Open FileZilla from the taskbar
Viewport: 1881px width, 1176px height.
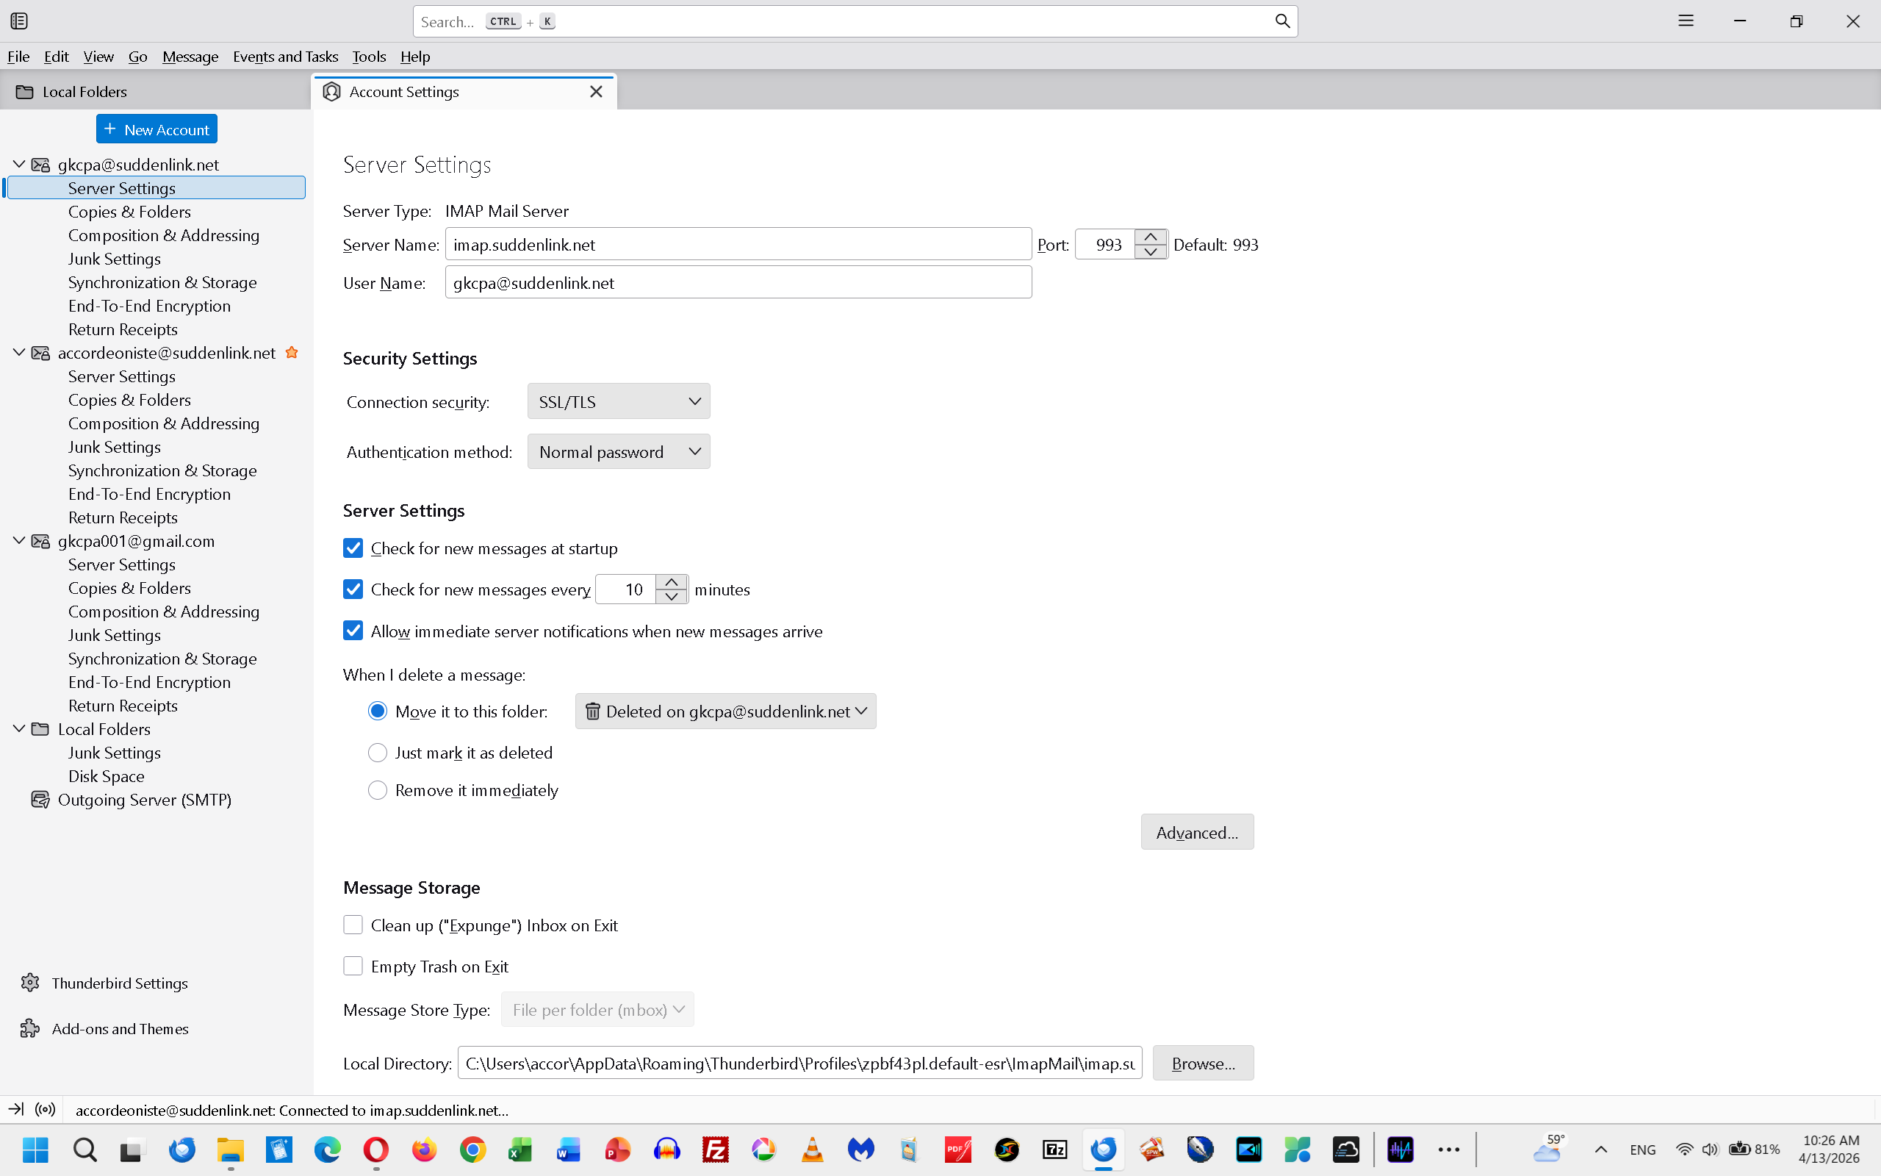tap(715, 1150)
